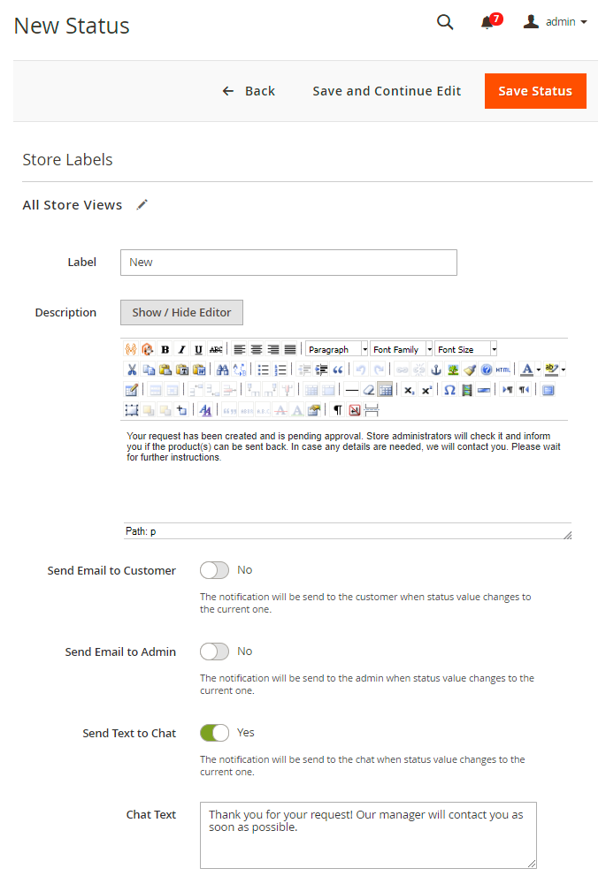Toggle Send Email to Customer switch
This screenshot has width=606, height=884.
[214, 570]
